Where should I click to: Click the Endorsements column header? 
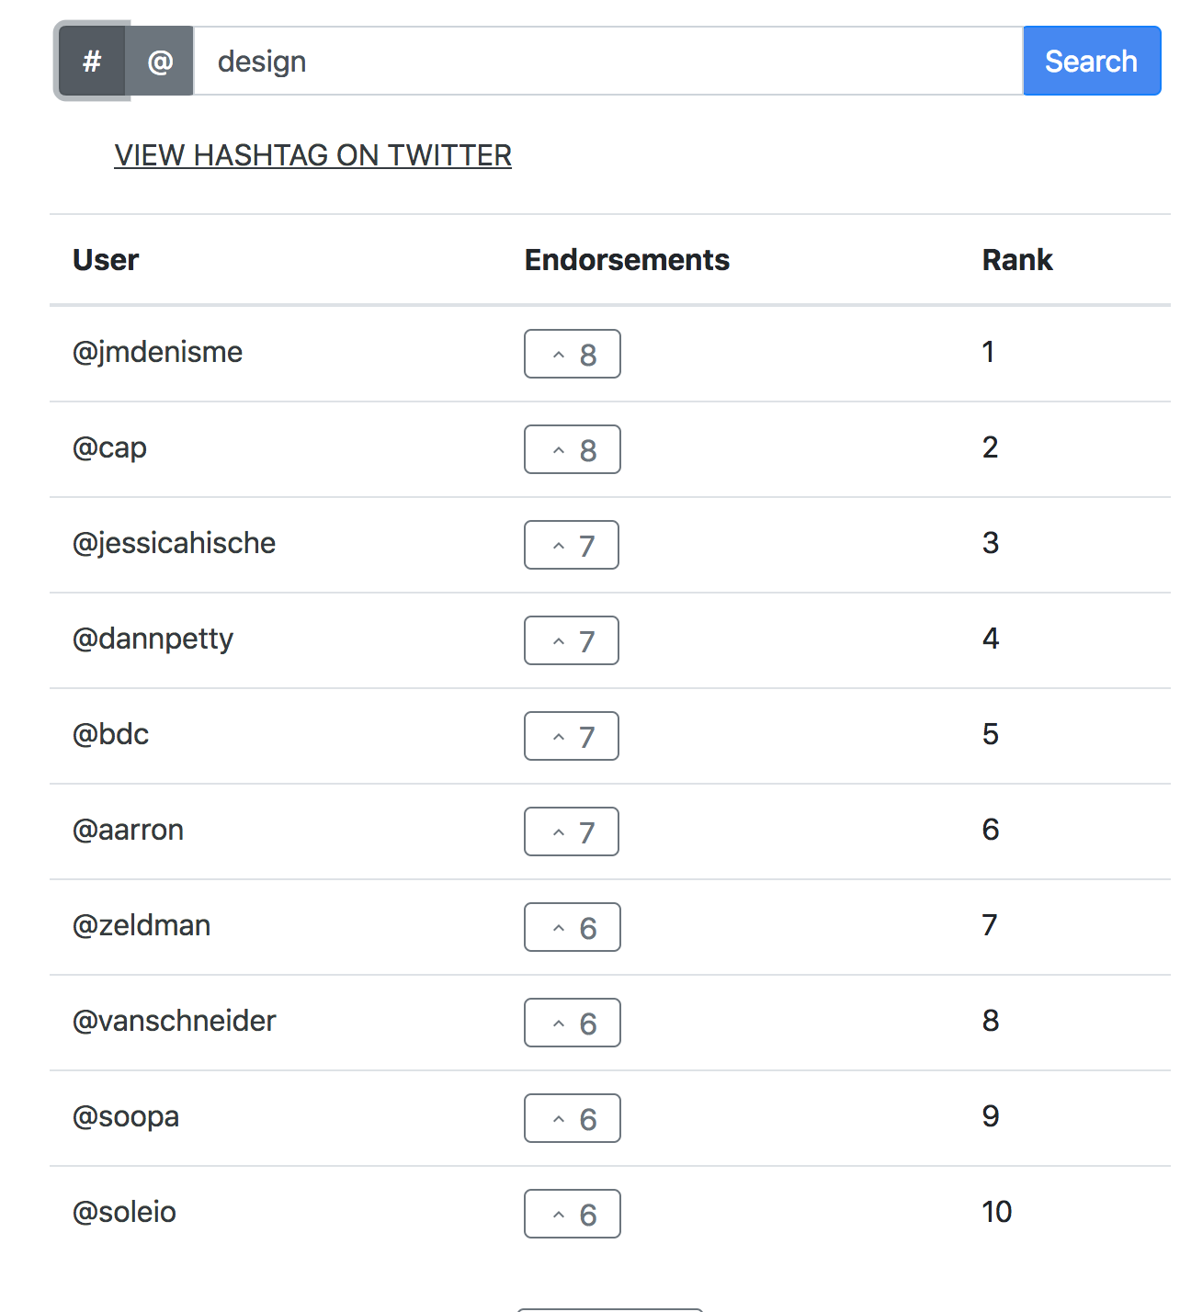[627, 260]
